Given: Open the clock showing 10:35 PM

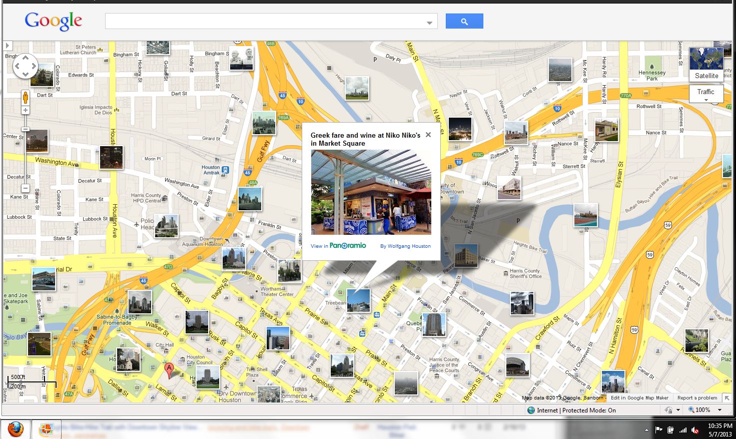Looking at the screenshot, I should coord(719,429).
